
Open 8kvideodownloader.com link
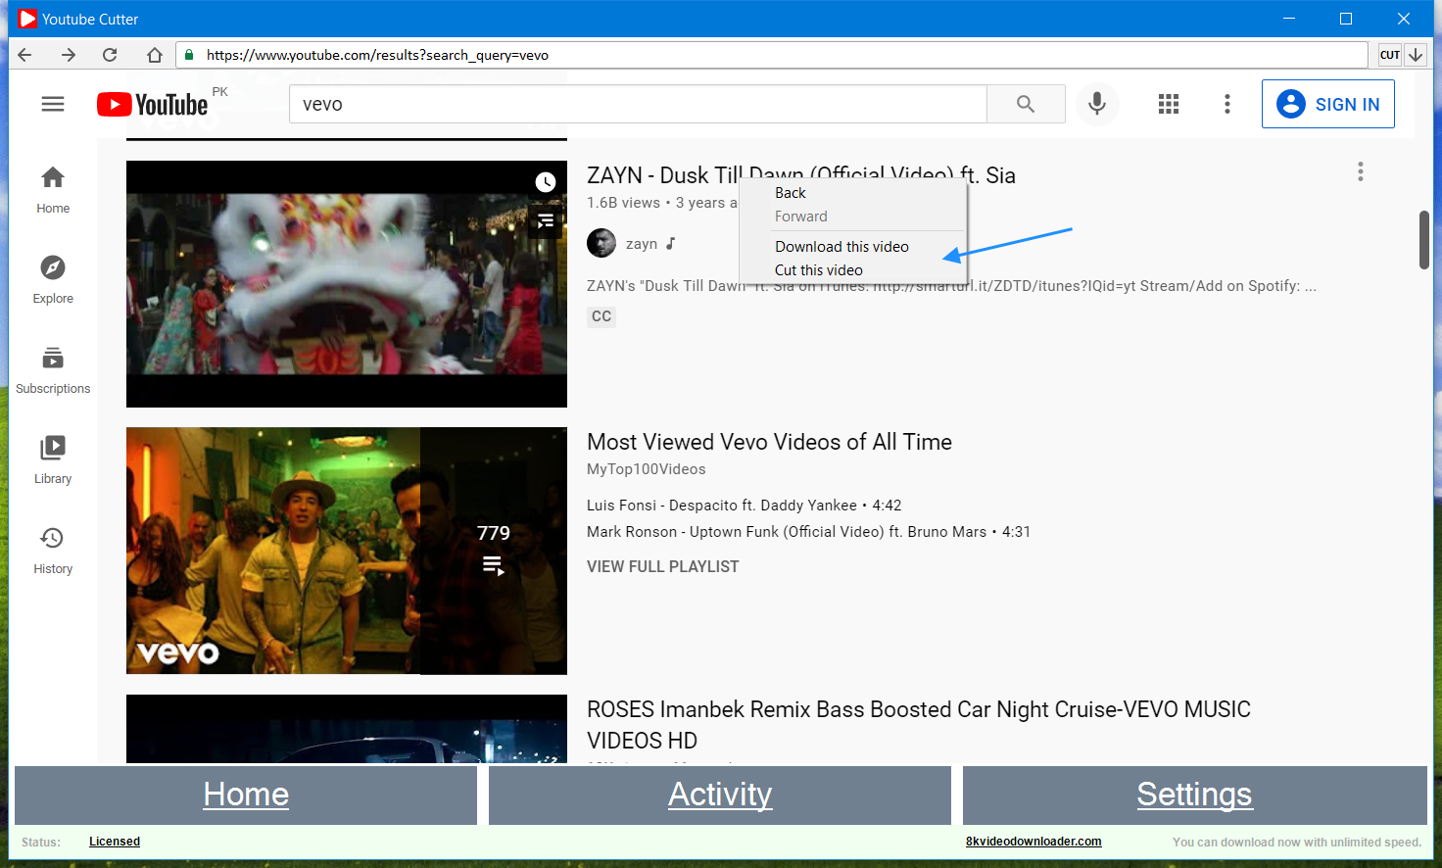point(1033,842)
